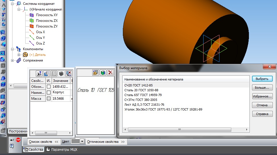277x155 pixels.
Task: Click the 19.5466 mass value cell
Action: click(61, 99)
